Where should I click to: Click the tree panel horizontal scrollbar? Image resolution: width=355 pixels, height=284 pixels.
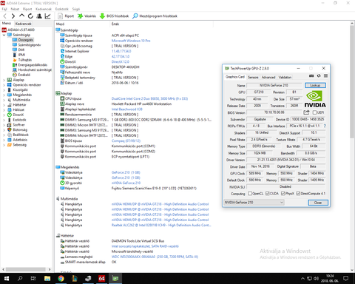click(x=26, y=269)
